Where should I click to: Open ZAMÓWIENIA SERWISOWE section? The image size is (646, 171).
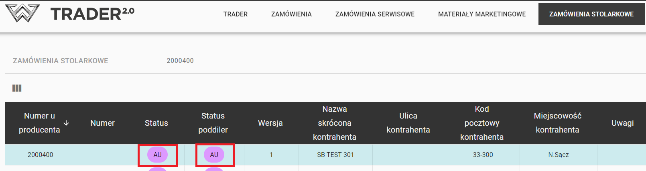tap(375, 14)
